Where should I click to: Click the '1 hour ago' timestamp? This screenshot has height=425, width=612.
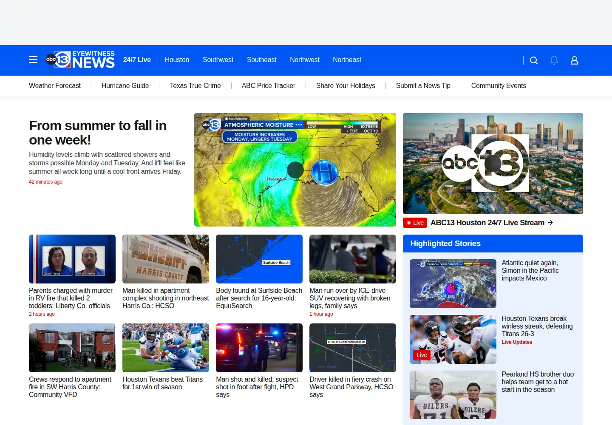pos(321,314)
